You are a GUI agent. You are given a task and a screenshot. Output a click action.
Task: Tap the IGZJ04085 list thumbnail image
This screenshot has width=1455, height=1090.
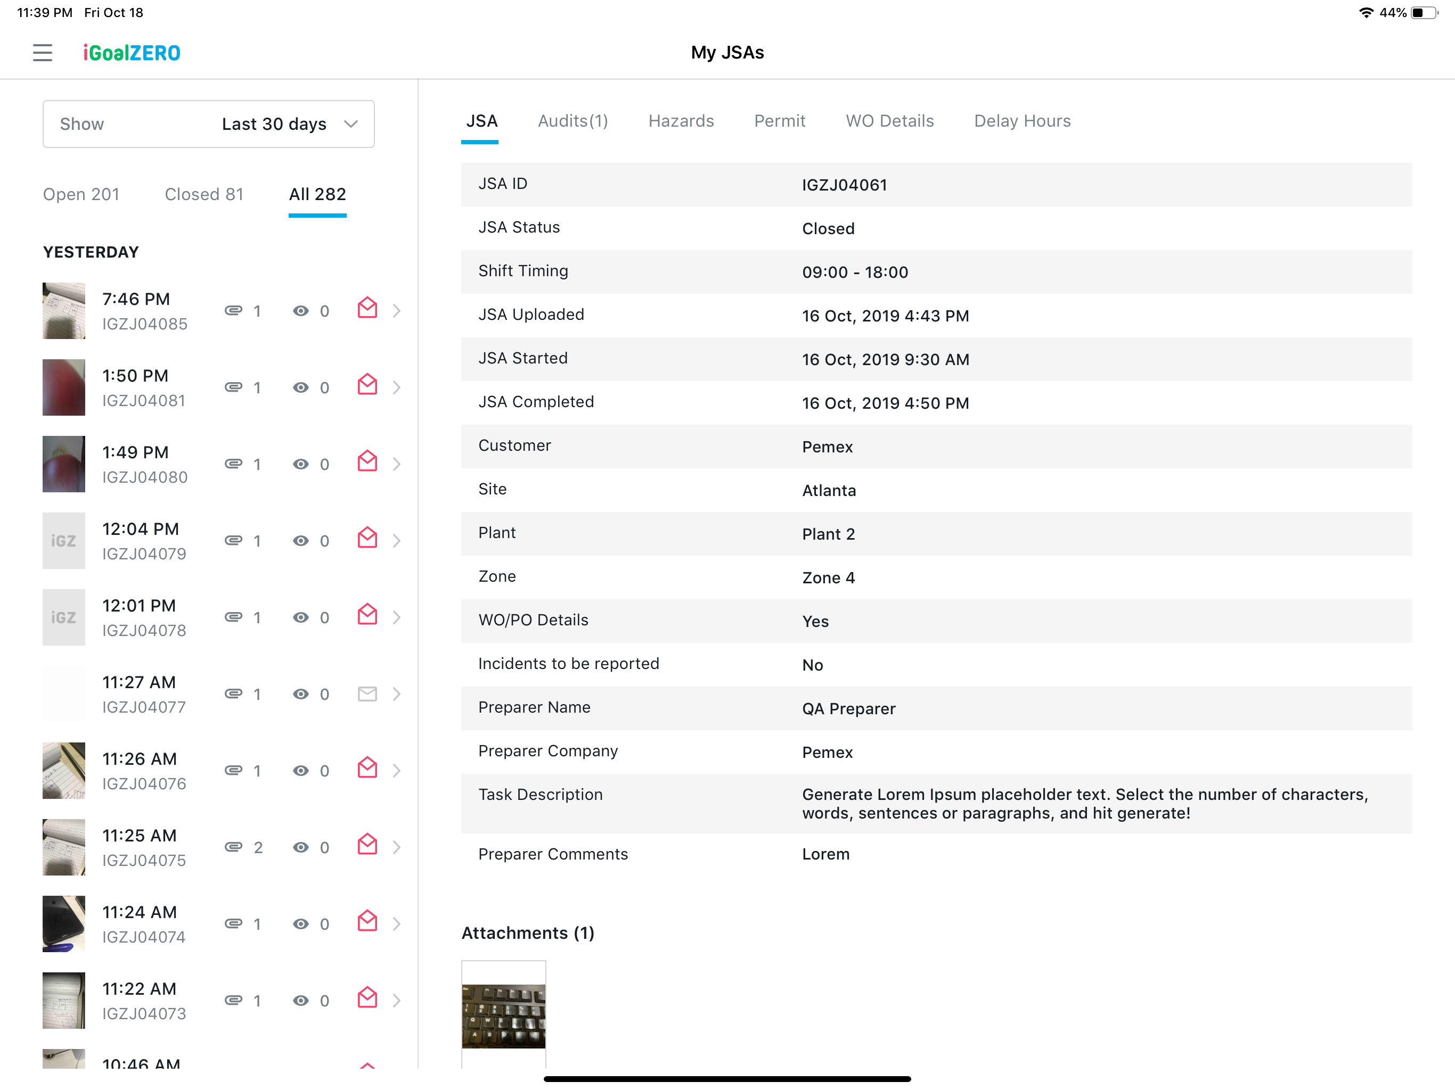coord(64,311)
